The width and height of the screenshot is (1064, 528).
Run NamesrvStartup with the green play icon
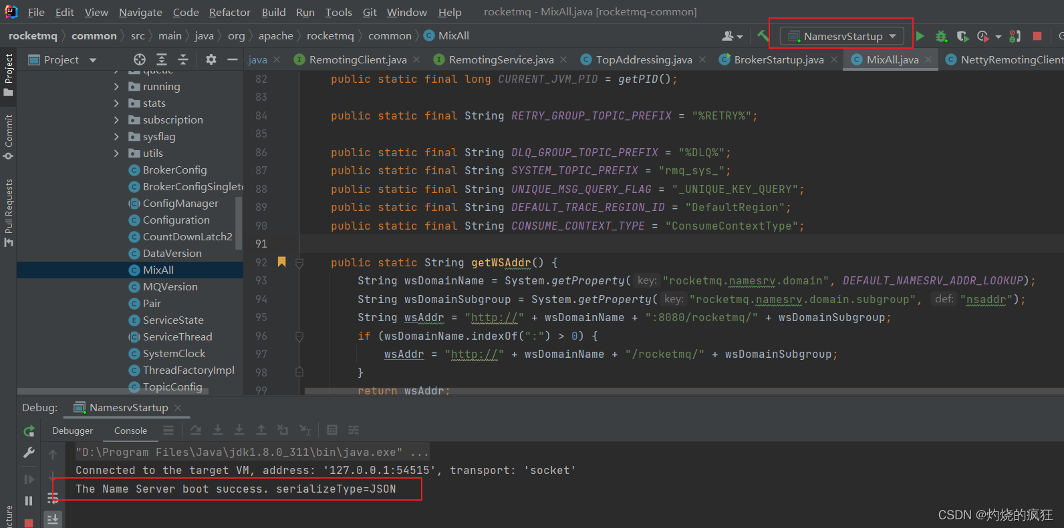tap(920, 36)
